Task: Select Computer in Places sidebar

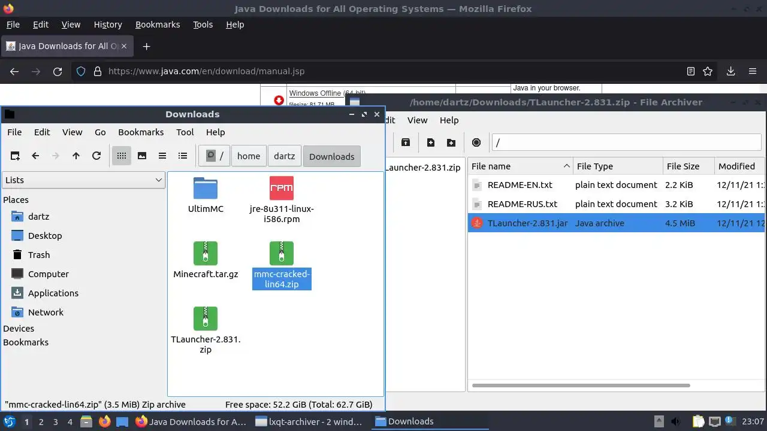Action: click(x=48, y=274)
